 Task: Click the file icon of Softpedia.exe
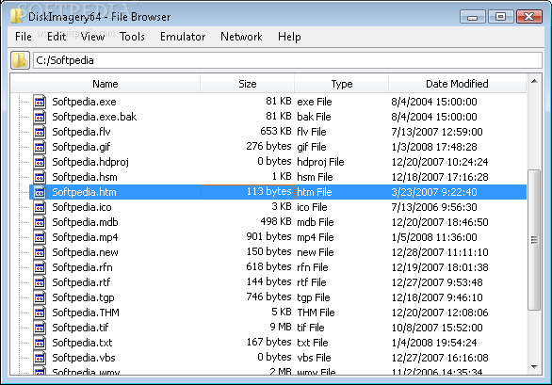click(x=40, y=102)
